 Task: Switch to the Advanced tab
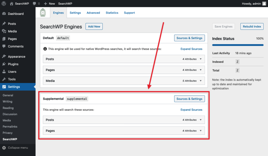pyautogui.click(x=93, y=13)
